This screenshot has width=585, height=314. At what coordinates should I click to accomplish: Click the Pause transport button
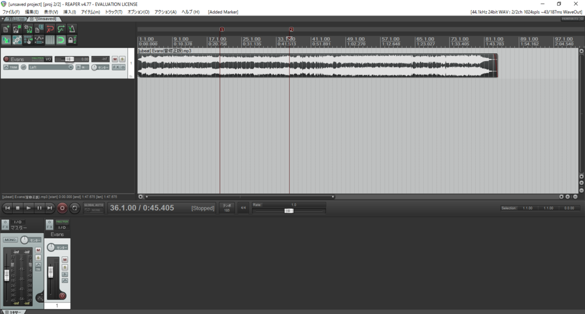[39, 208]
